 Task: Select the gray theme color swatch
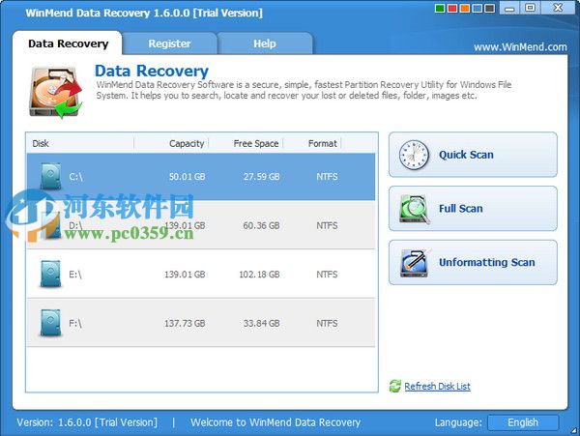click(490, 8)
